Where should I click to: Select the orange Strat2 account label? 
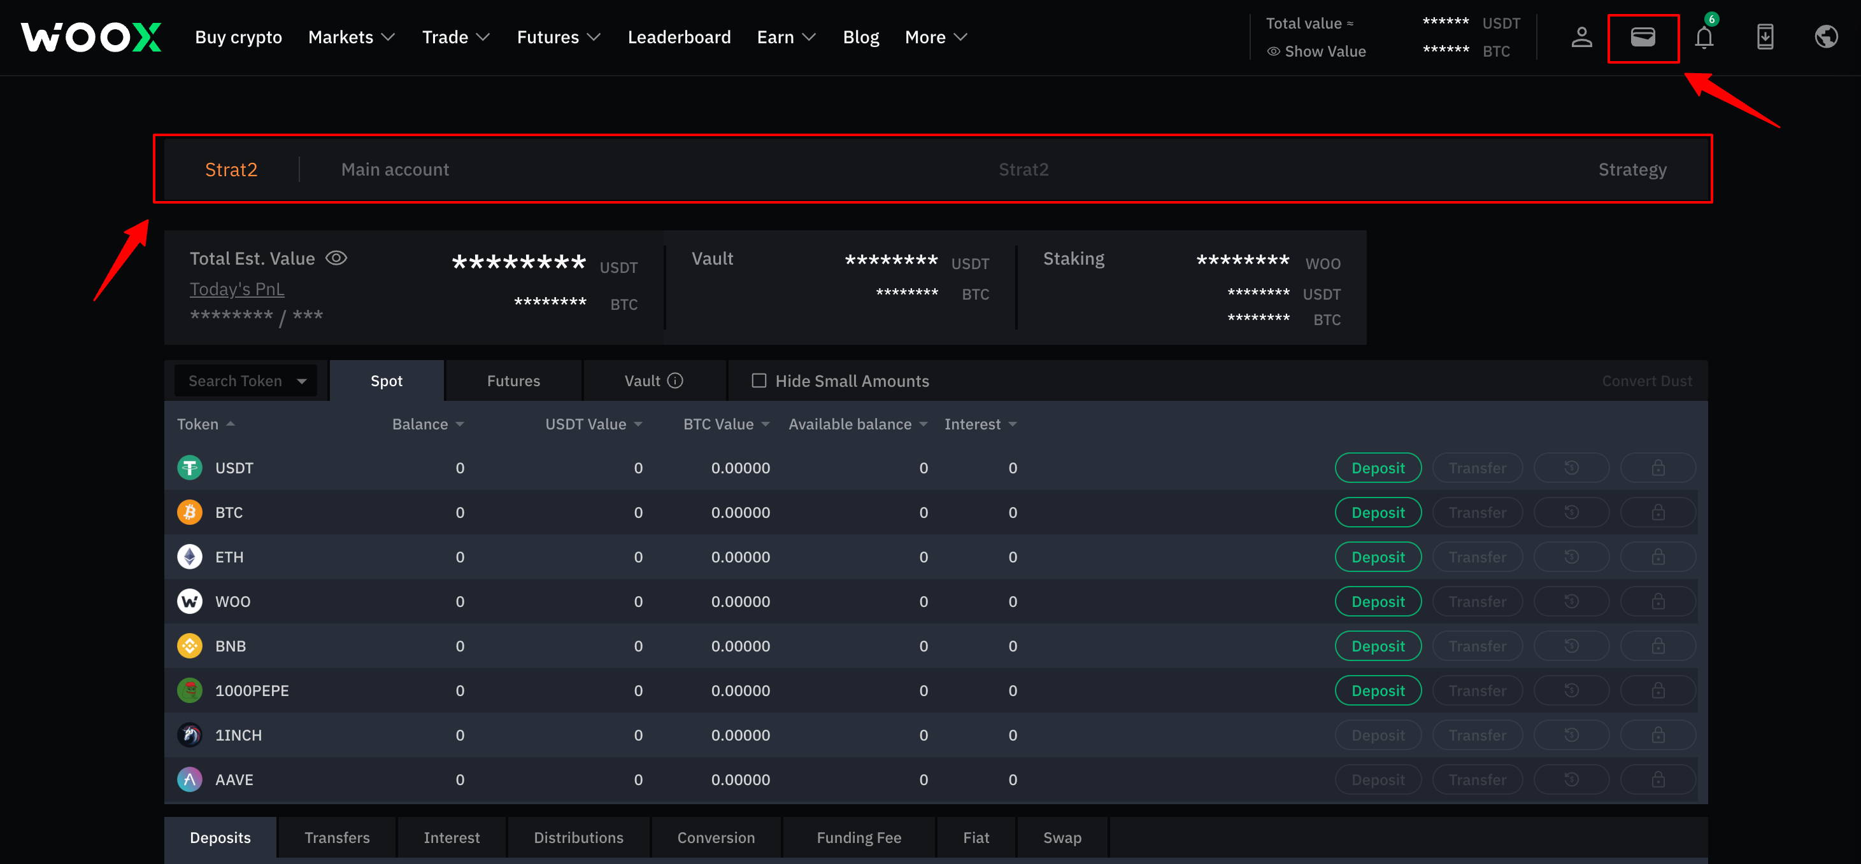click(x=231, y=170)
